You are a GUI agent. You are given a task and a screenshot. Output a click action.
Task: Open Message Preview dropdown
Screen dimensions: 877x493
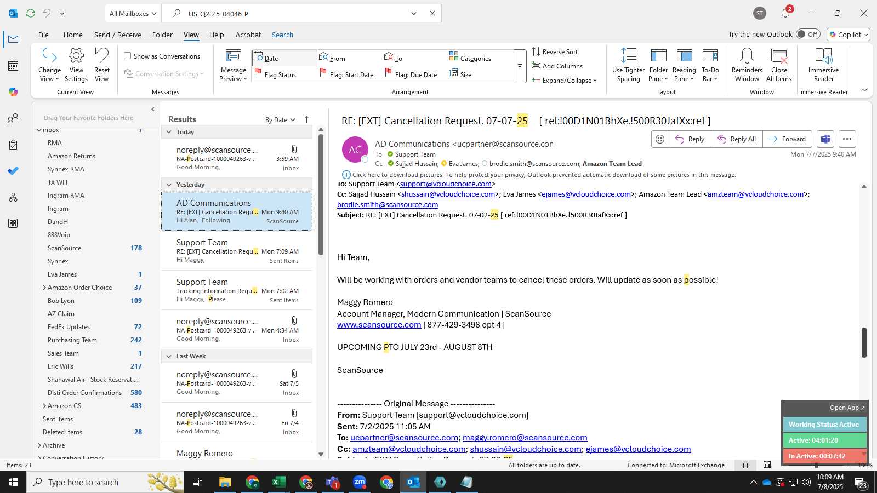[234, 65]
